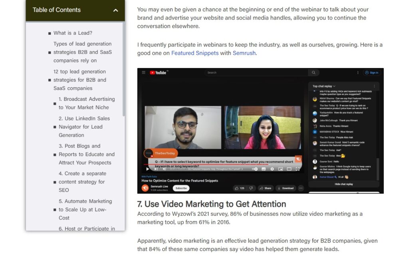Image resolution: width=409 pixels, height=261 pixels.
Task: Toggle the autoplay switch in player
Action: tap(256, 169)
